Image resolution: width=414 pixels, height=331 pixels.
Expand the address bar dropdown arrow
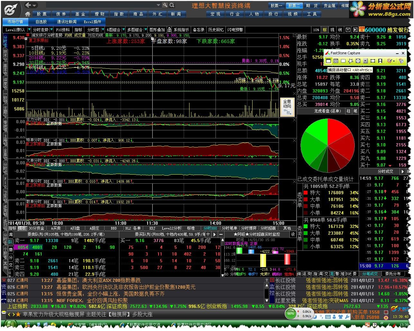(x=158, y=5)
